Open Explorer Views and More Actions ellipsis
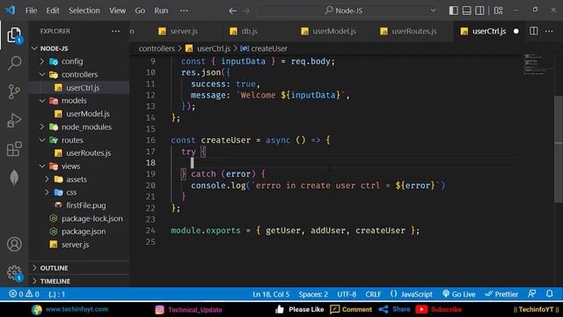The image size is (563, 317). click(x=115, y=32)
